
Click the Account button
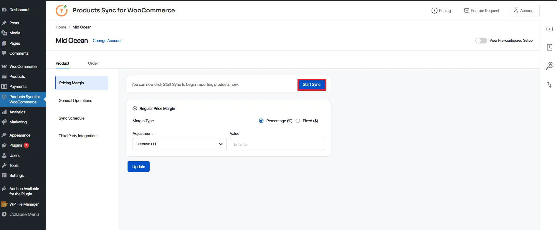pos(524,11)
